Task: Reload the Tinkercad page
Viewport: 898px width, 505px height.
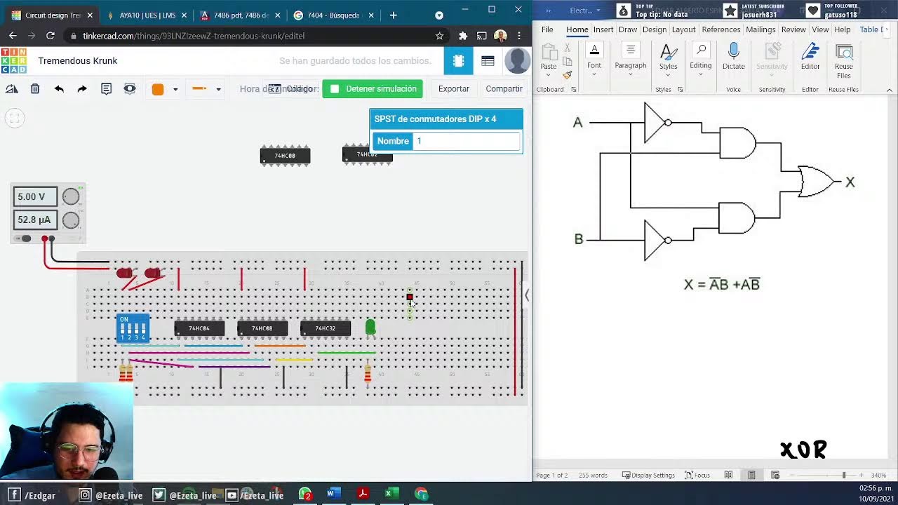Action: [50, 35]
